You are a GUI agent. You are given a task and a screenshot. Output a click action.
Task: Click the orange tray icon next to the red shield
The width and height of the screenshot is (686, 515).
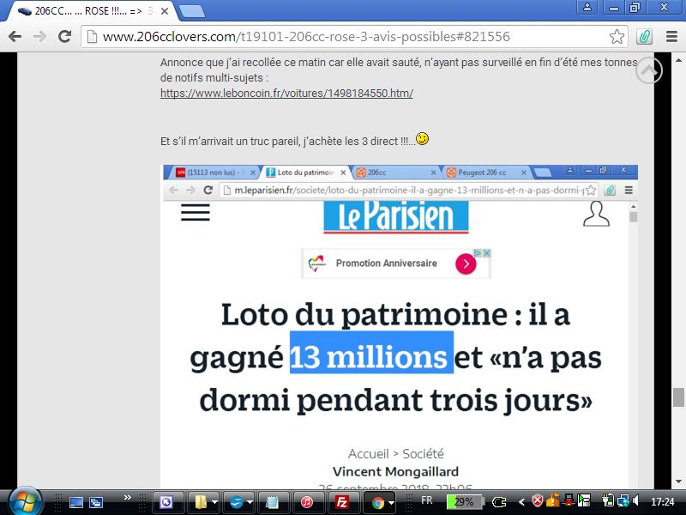click(552, 500)
